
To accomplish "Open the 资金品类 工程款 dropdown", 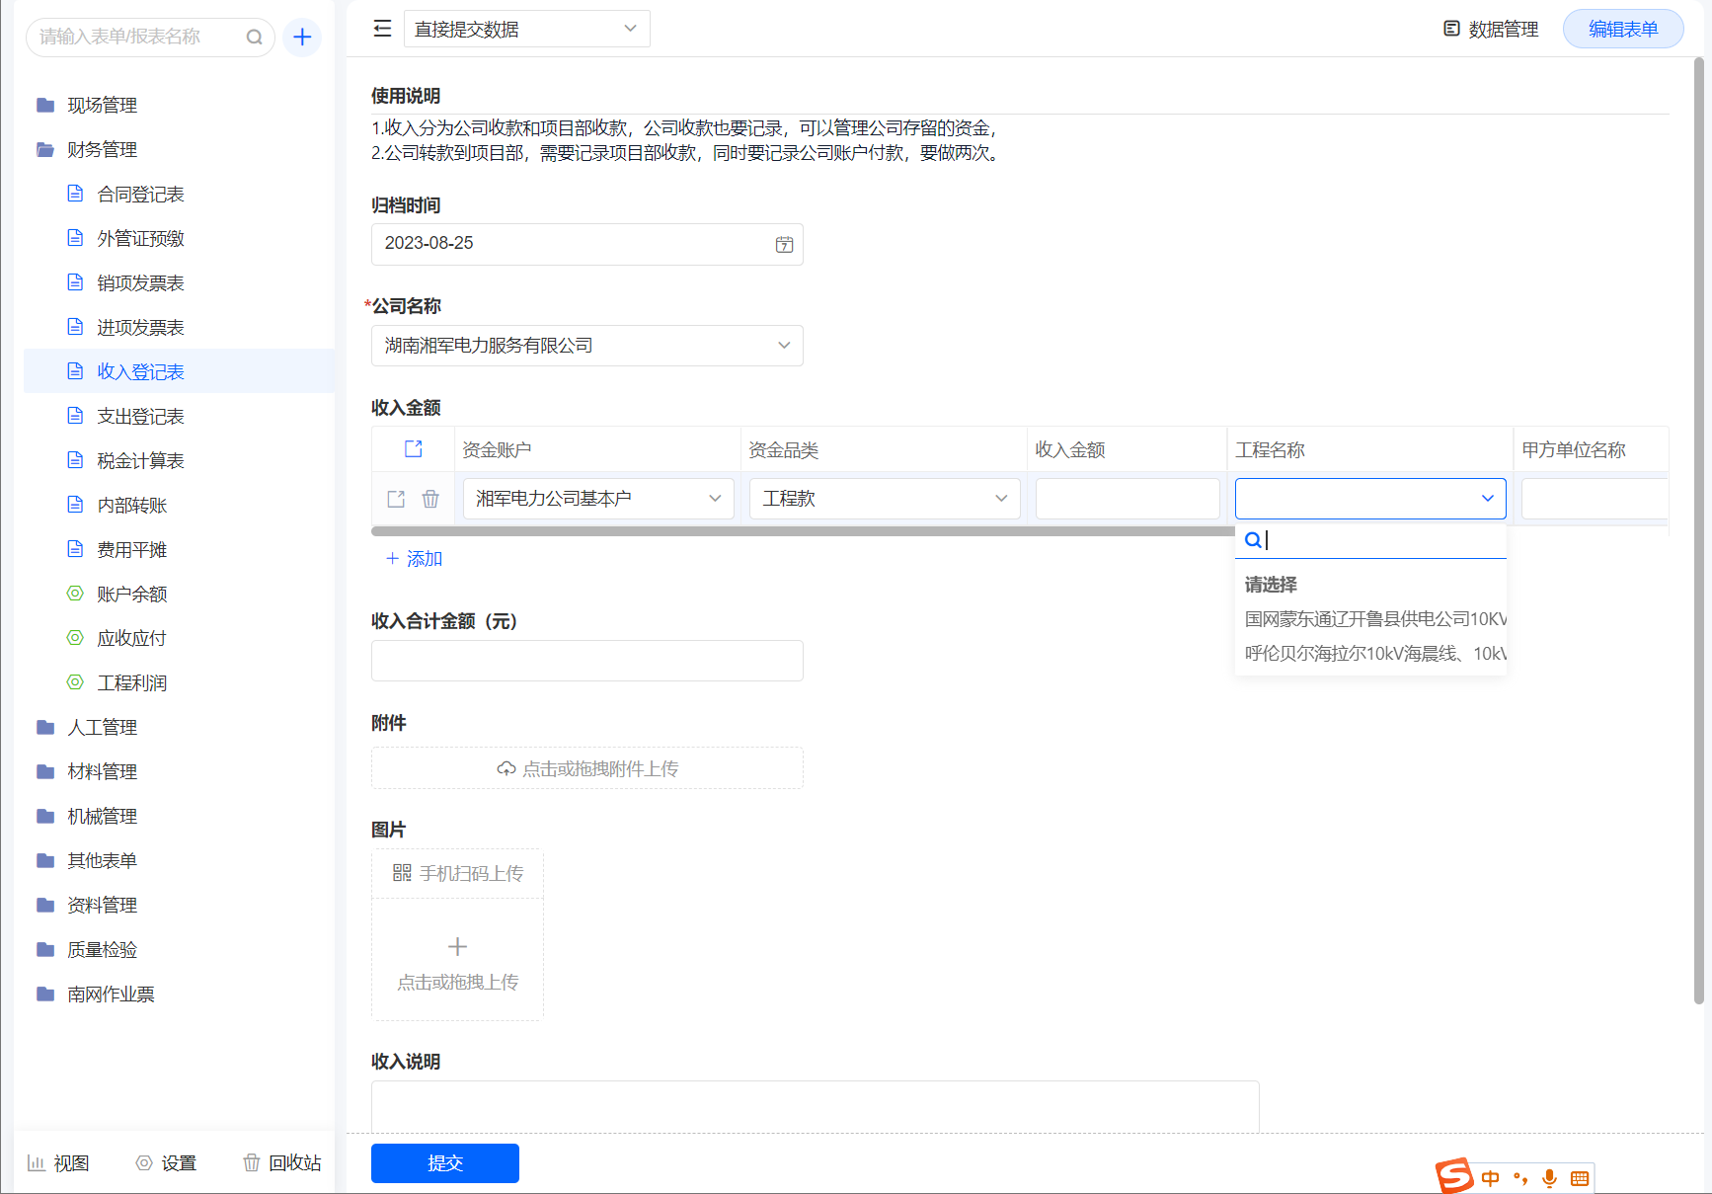I will pos(884,499).
